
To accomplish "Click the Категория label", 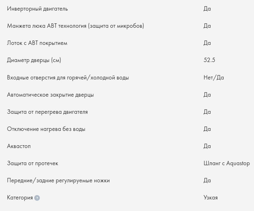I will 20,198.
